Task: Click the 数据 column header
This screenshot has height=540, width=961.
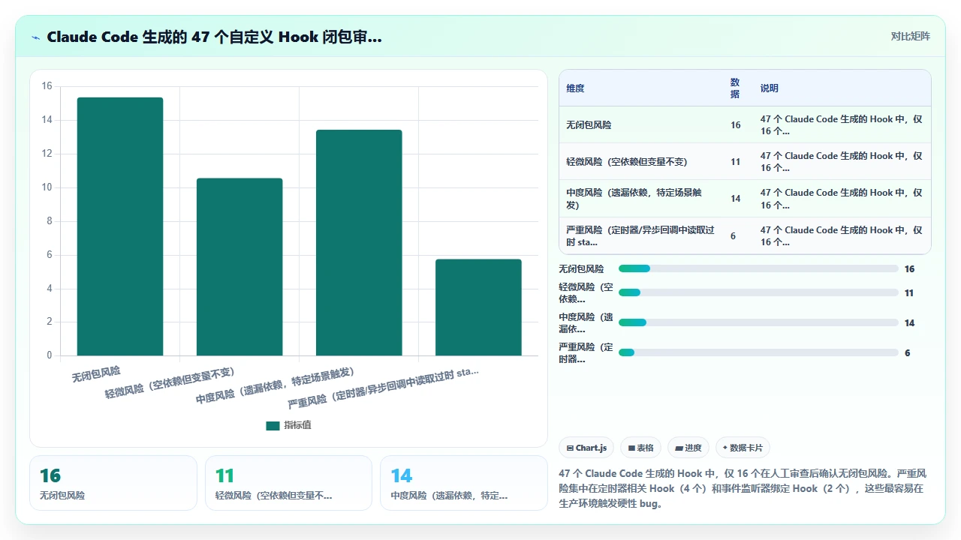Action: tap(735, 88)
